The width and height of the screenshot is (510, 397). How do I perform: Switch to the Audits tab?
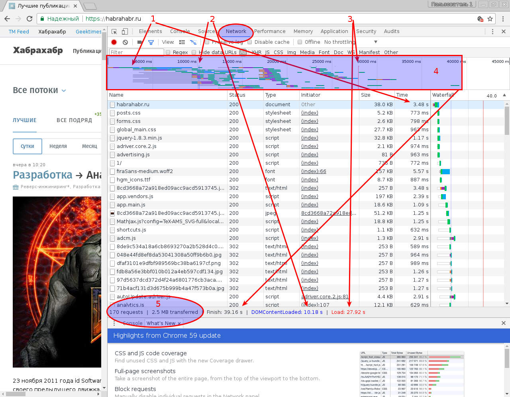[x=392, y=31]
